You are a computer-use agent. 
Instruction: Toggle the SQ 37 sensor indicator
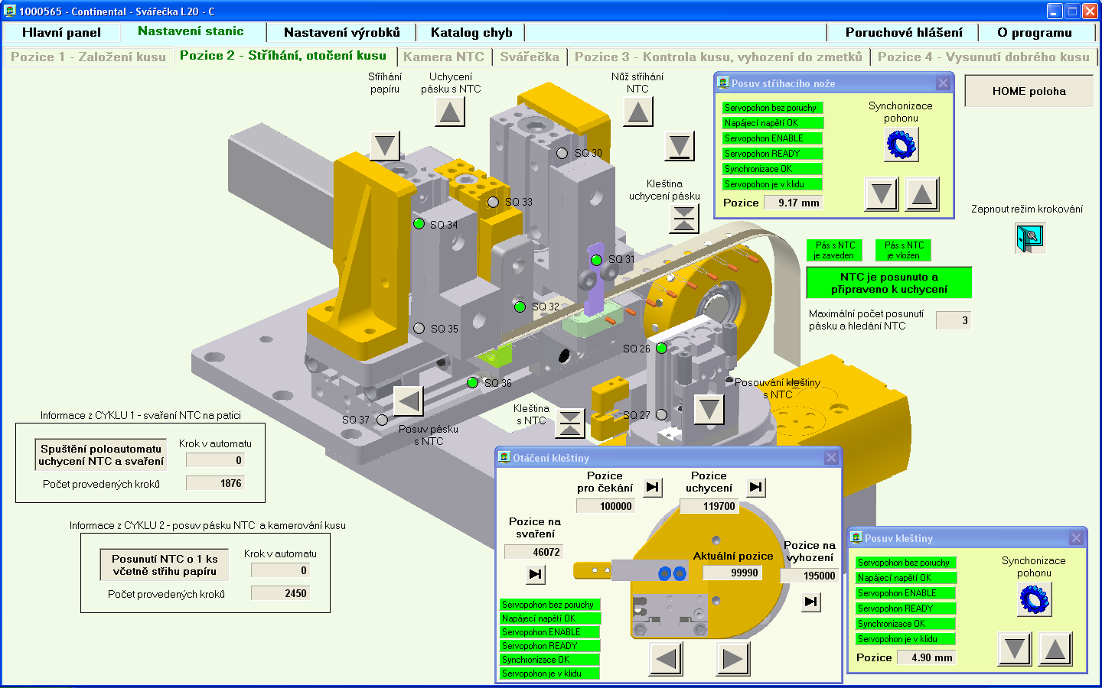[382, 420]
